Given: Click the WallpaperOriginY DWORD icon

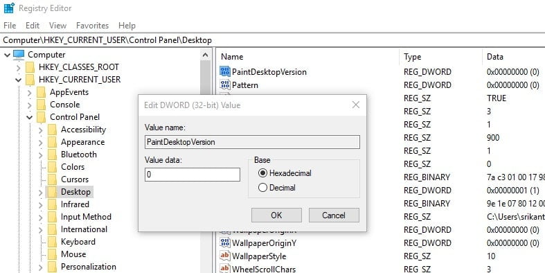Looking at the screenshot, I should [225, 243].
